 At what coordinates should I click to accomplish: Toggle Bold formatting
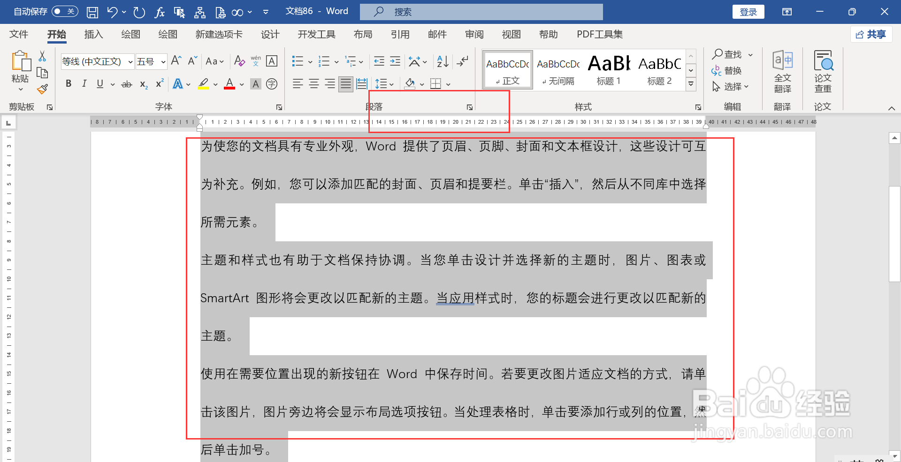69,84
